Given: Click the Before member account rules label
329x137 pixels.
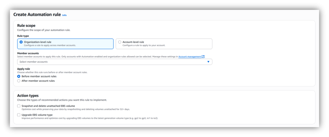Looking at the screenshot, I should click(39, 76).
